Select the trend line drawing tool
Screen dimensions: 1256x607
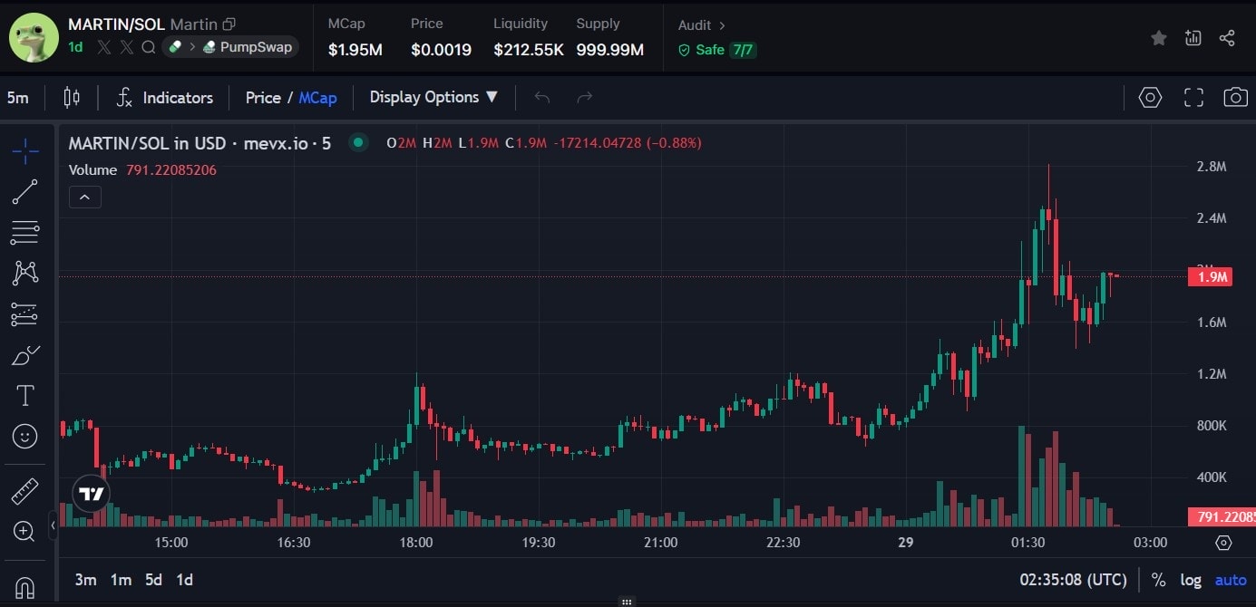coord(25,192)
